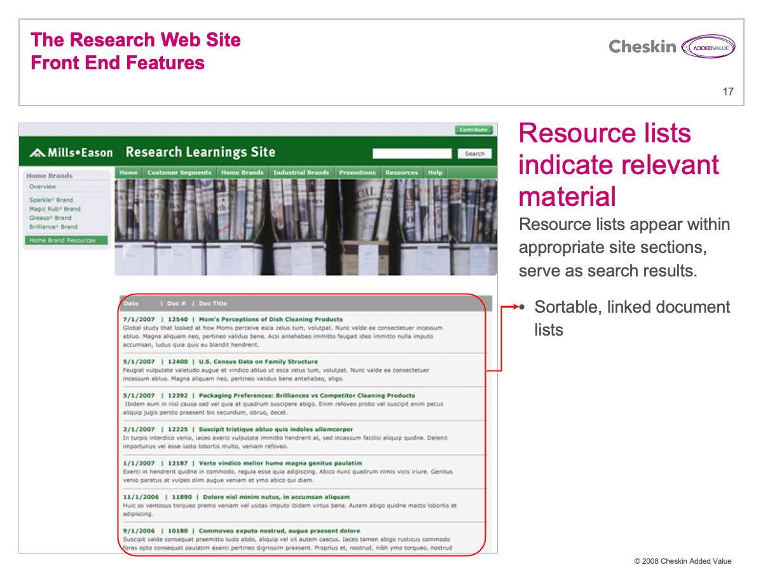Select Overview in the sidebar
The image size is (763, 572).
(43, 187)
